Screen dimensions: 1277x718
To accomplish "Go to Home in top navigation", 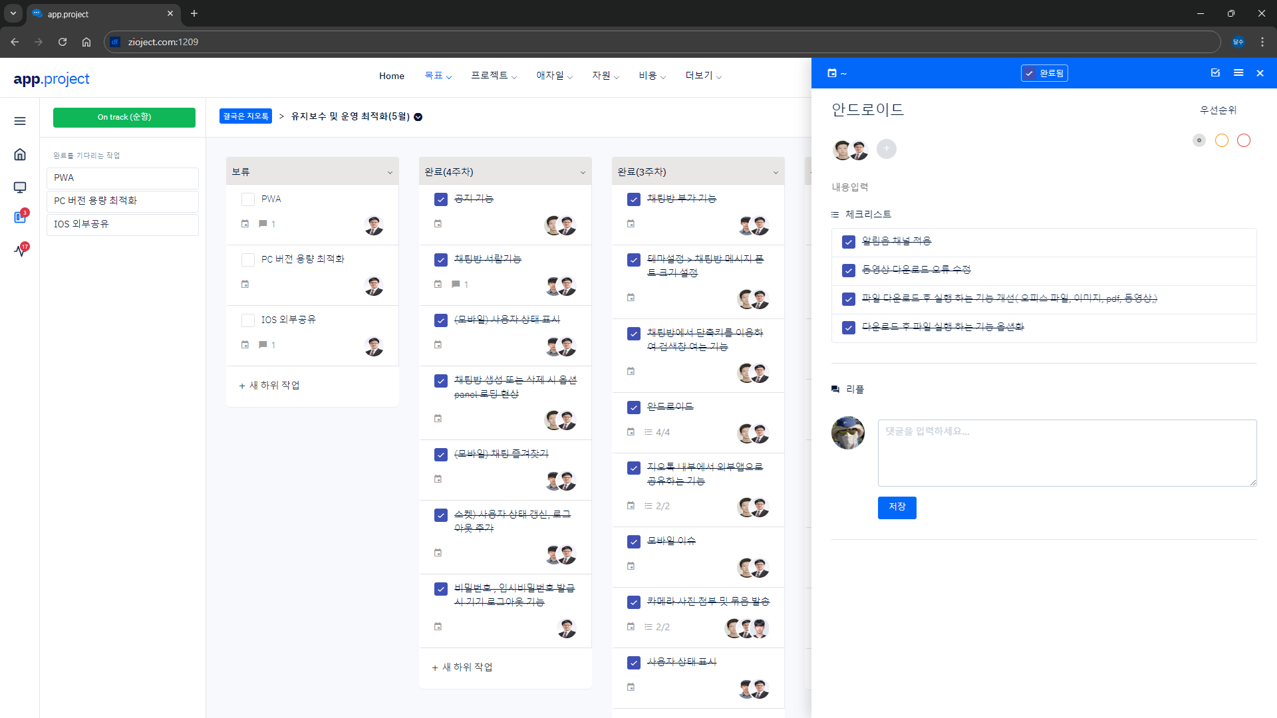I will (392, 76).
